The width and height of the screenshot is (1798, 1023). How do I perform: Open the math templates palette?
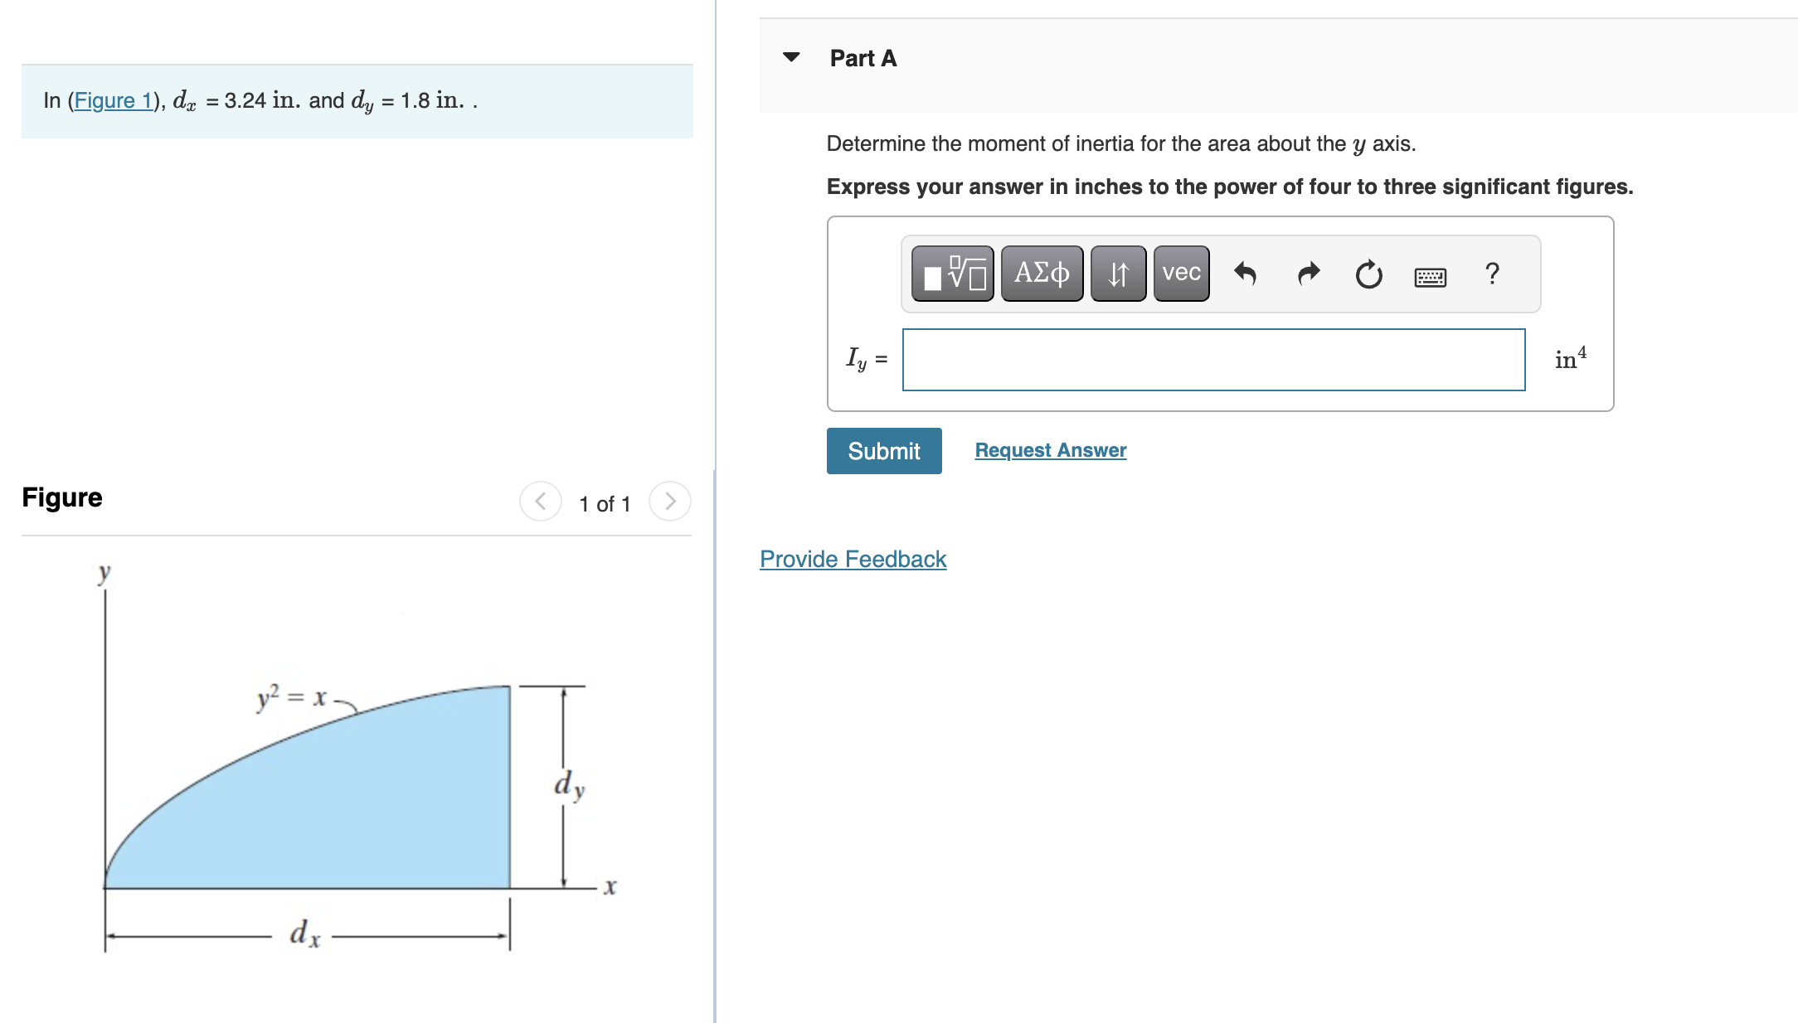coord(952,274)
